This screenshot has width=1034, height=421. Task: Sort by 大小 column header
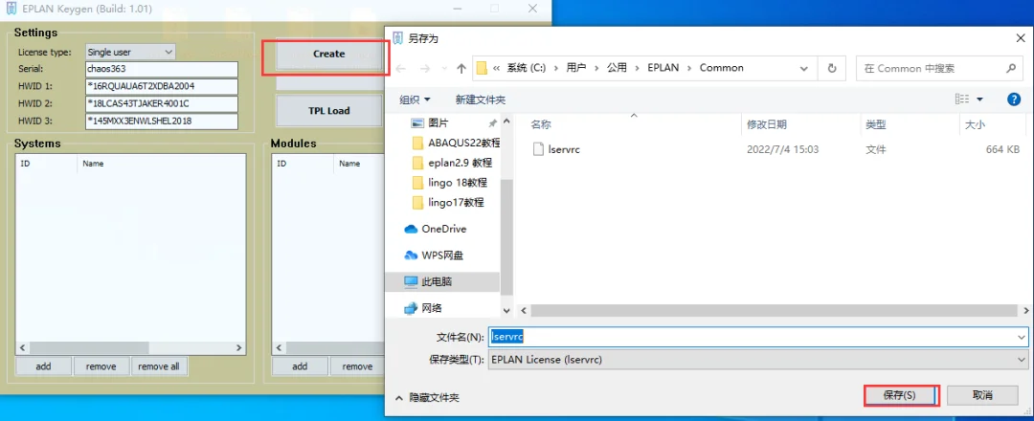tap(976, 124)
